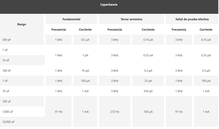
Task: Click Frecuencia header under Señal de prueba efectiva
Action: [179, 30]
